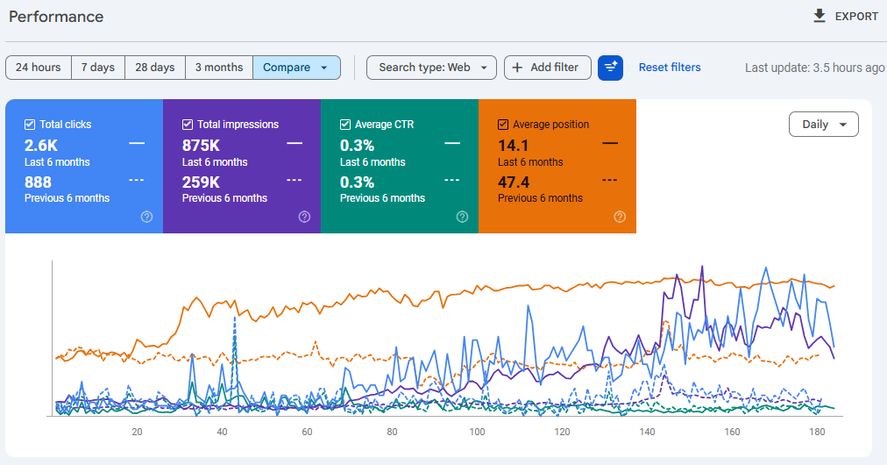Expand the Search type: Web dropdown
Viewport: 887px width, 465px height.
point(431,68)
